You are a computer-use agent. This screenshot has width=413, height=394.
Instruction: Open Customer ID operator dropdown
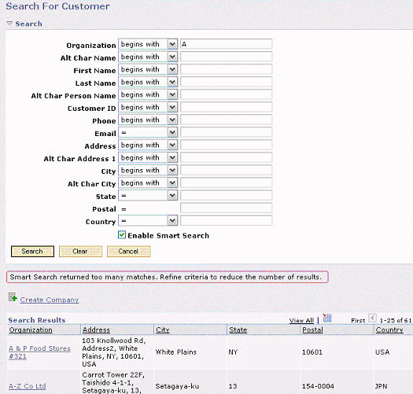pos(148,107)
